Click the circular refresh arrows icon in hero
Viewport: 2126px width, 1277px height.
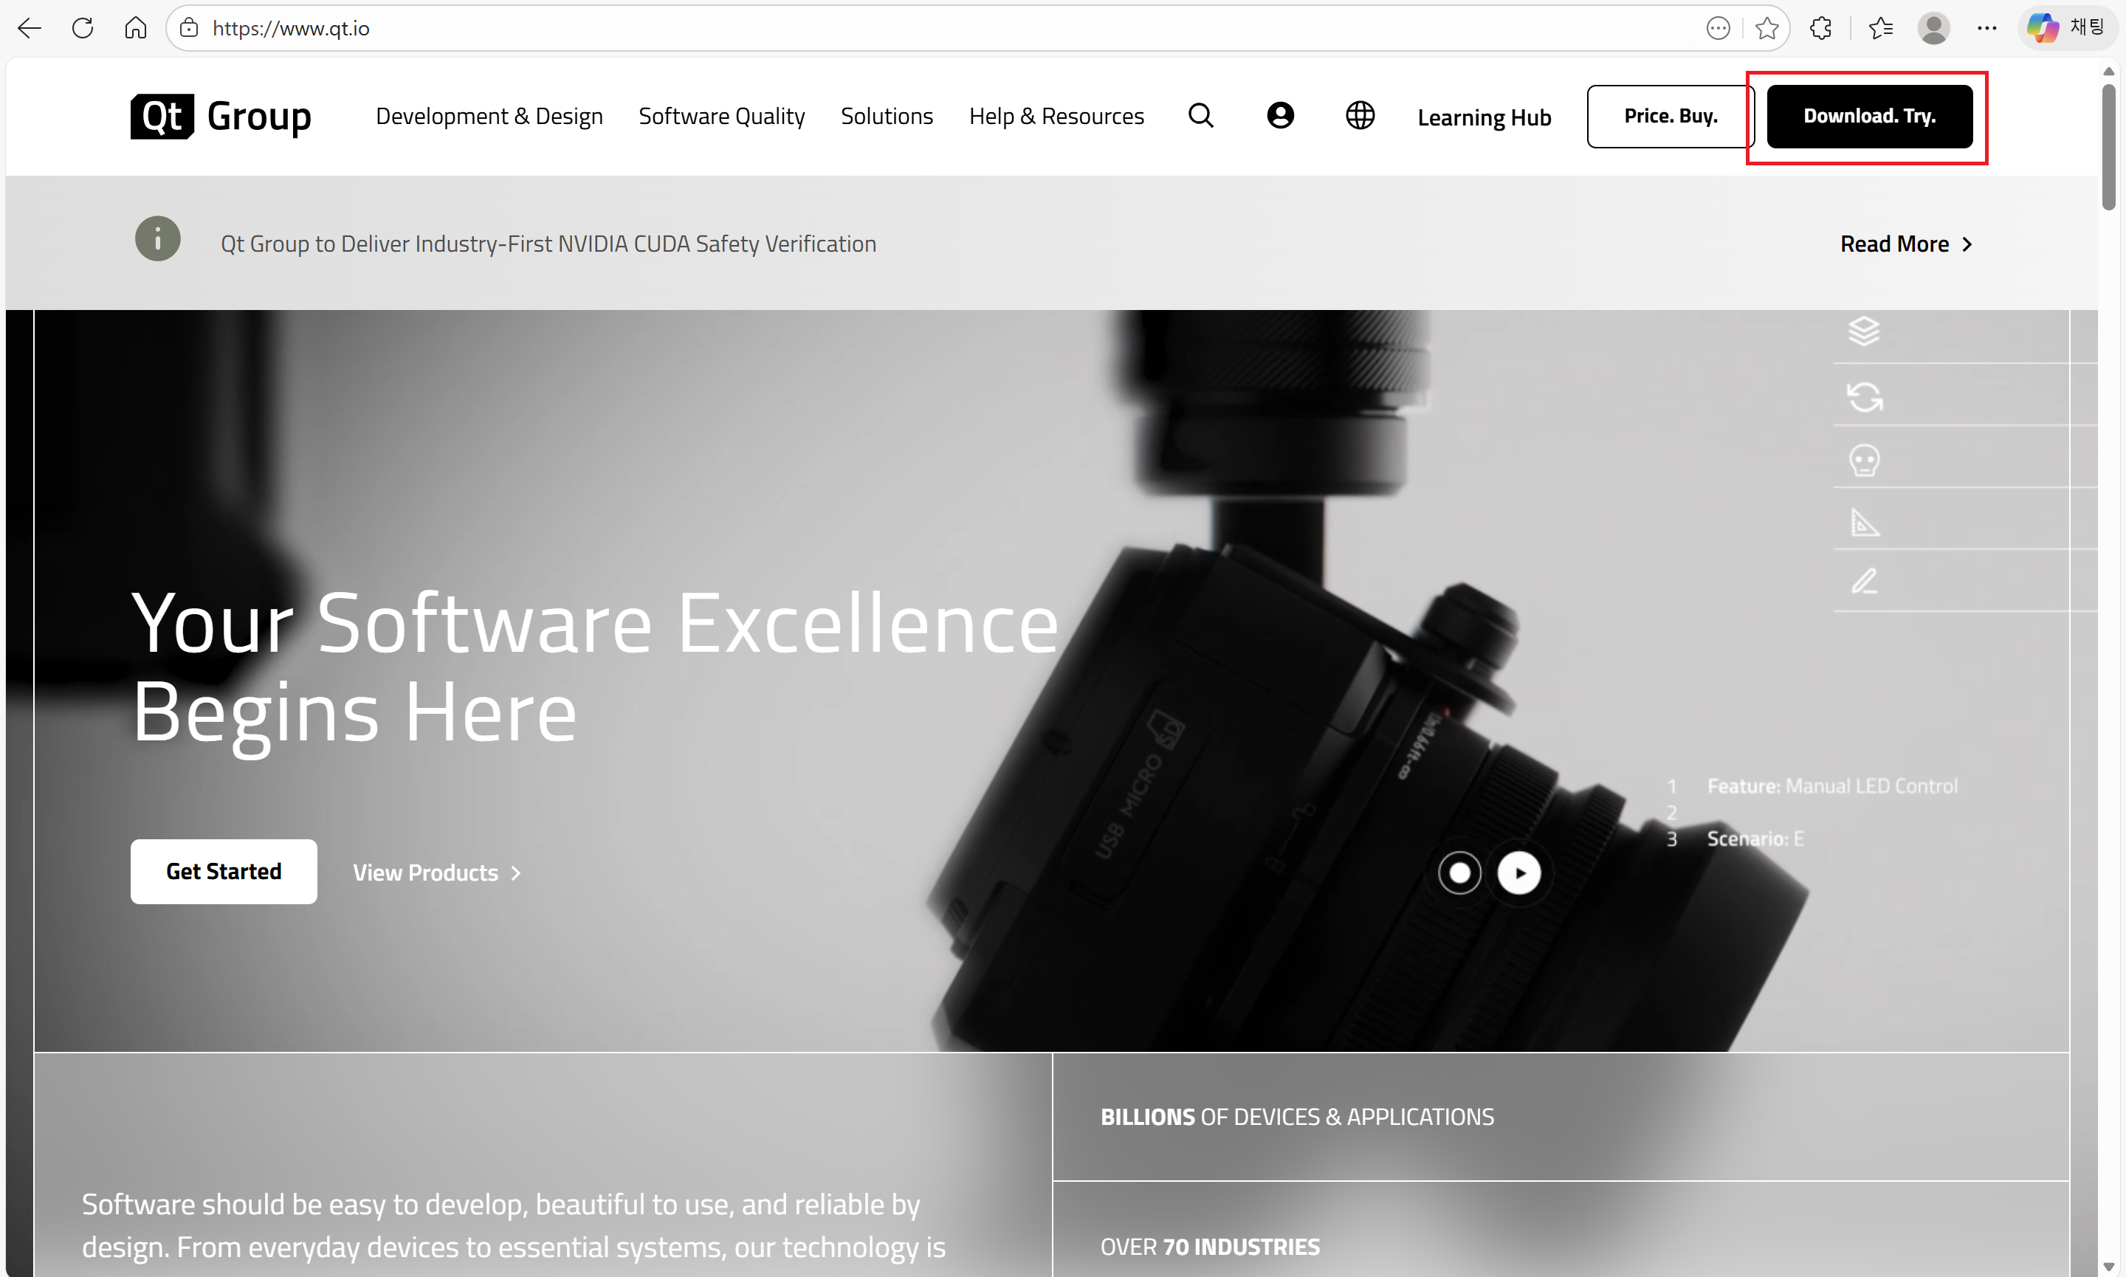point(1865,396)
